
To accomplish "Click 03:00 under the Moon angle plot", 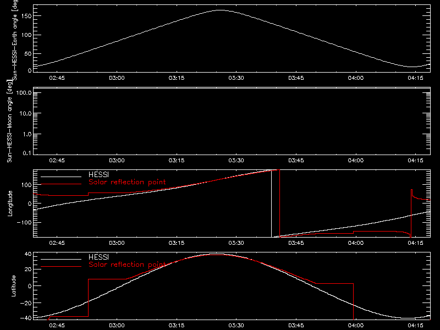I will [117, 161].
